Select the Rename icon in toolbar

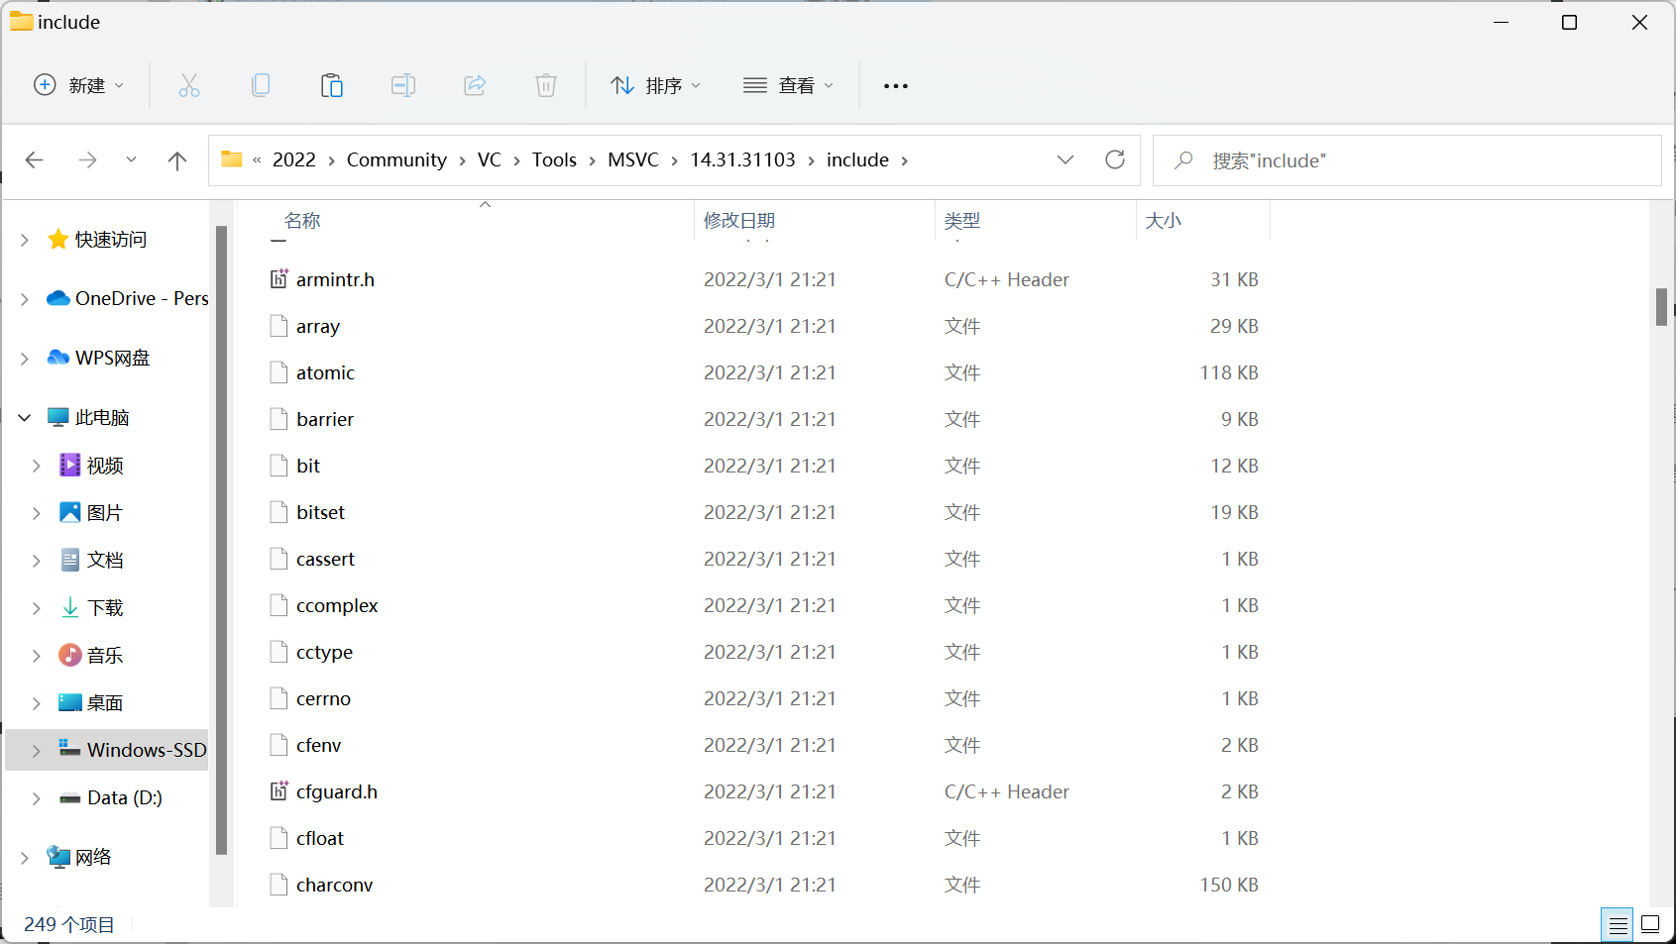[x=403, y=85]
